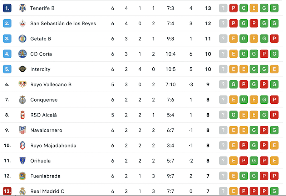Click Tenerife B's upcoming match question mark

click(223, 8)
